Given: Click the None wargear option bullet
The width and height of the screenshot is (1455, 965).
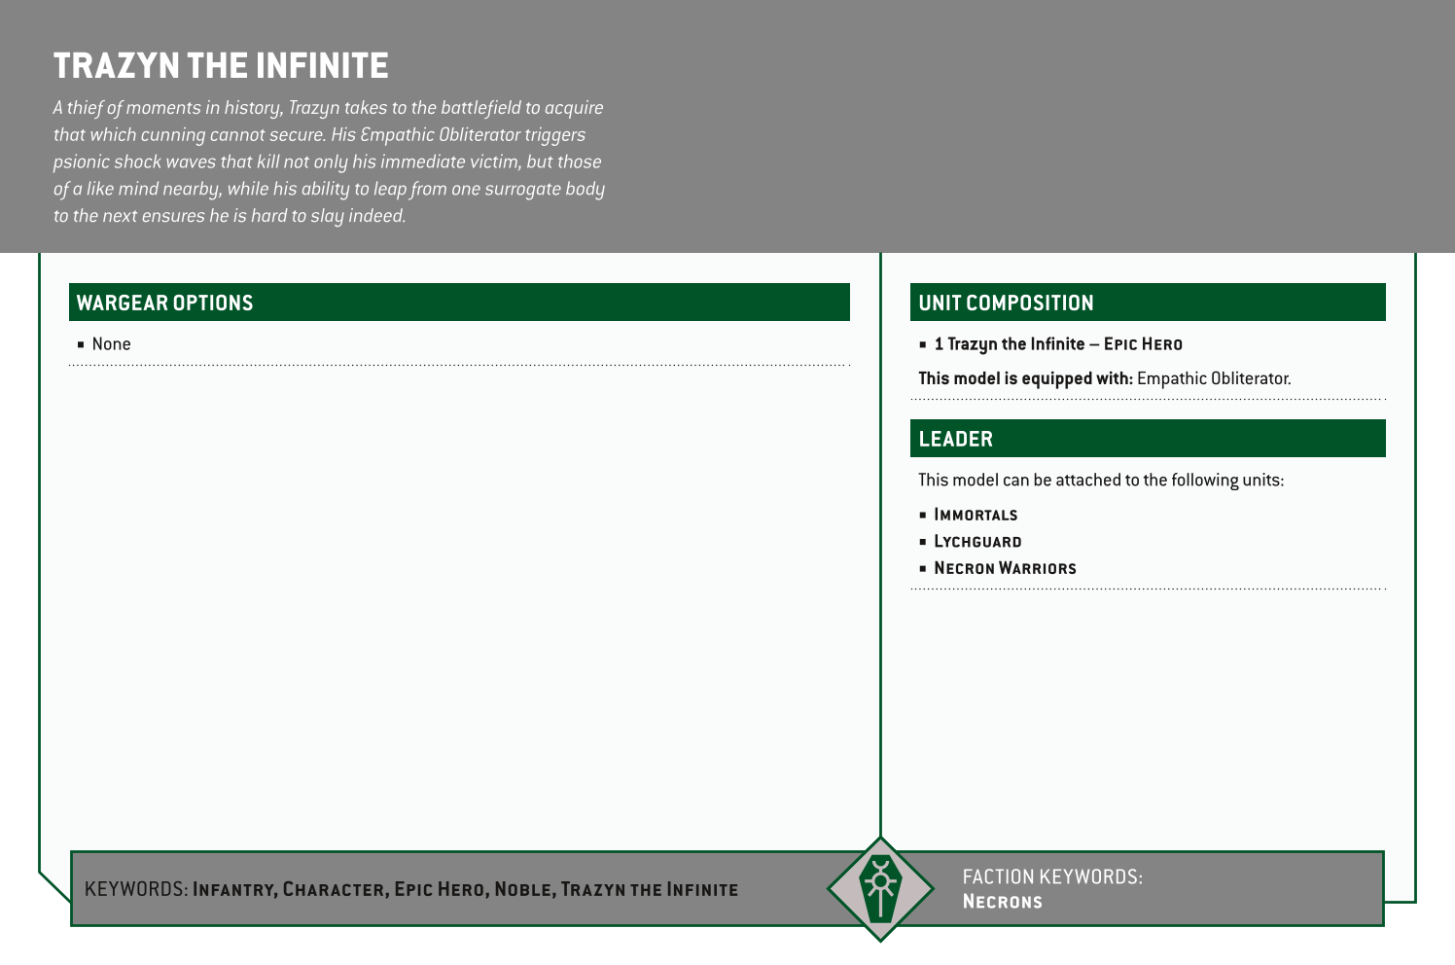Looking at the screenshot, I should coord(111,344).
